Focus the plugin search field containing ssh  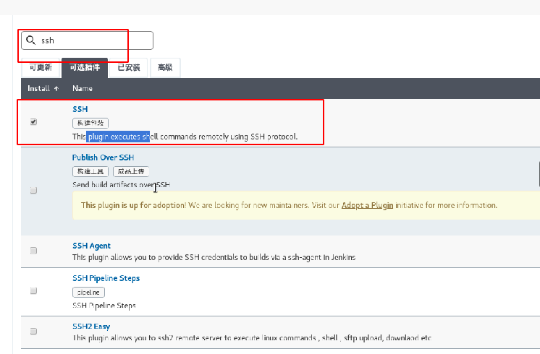pyautogui.click(x=87, y=40)
